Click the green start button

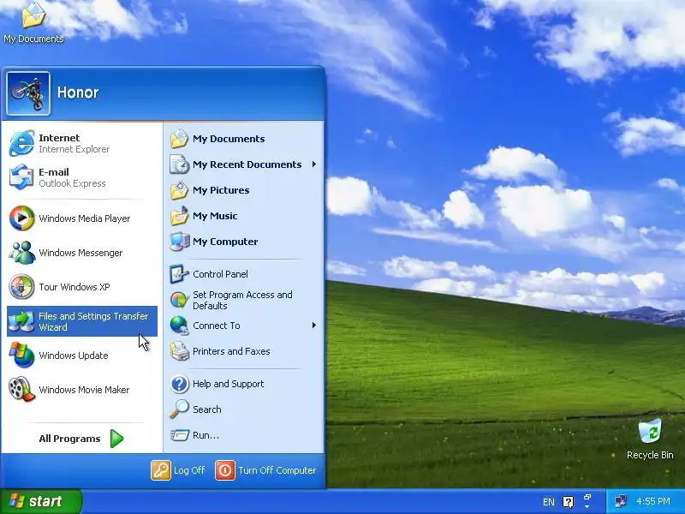pyautogui.click(x=41, y=501)
